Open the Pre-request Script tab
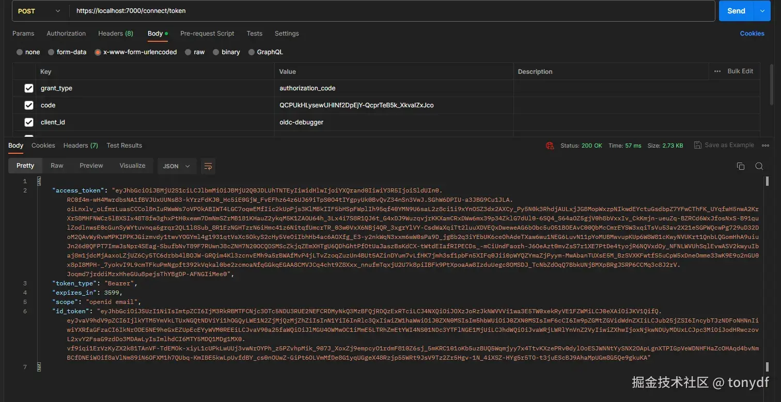The height and width of the screenshot is (402, 781). [207, 34]
